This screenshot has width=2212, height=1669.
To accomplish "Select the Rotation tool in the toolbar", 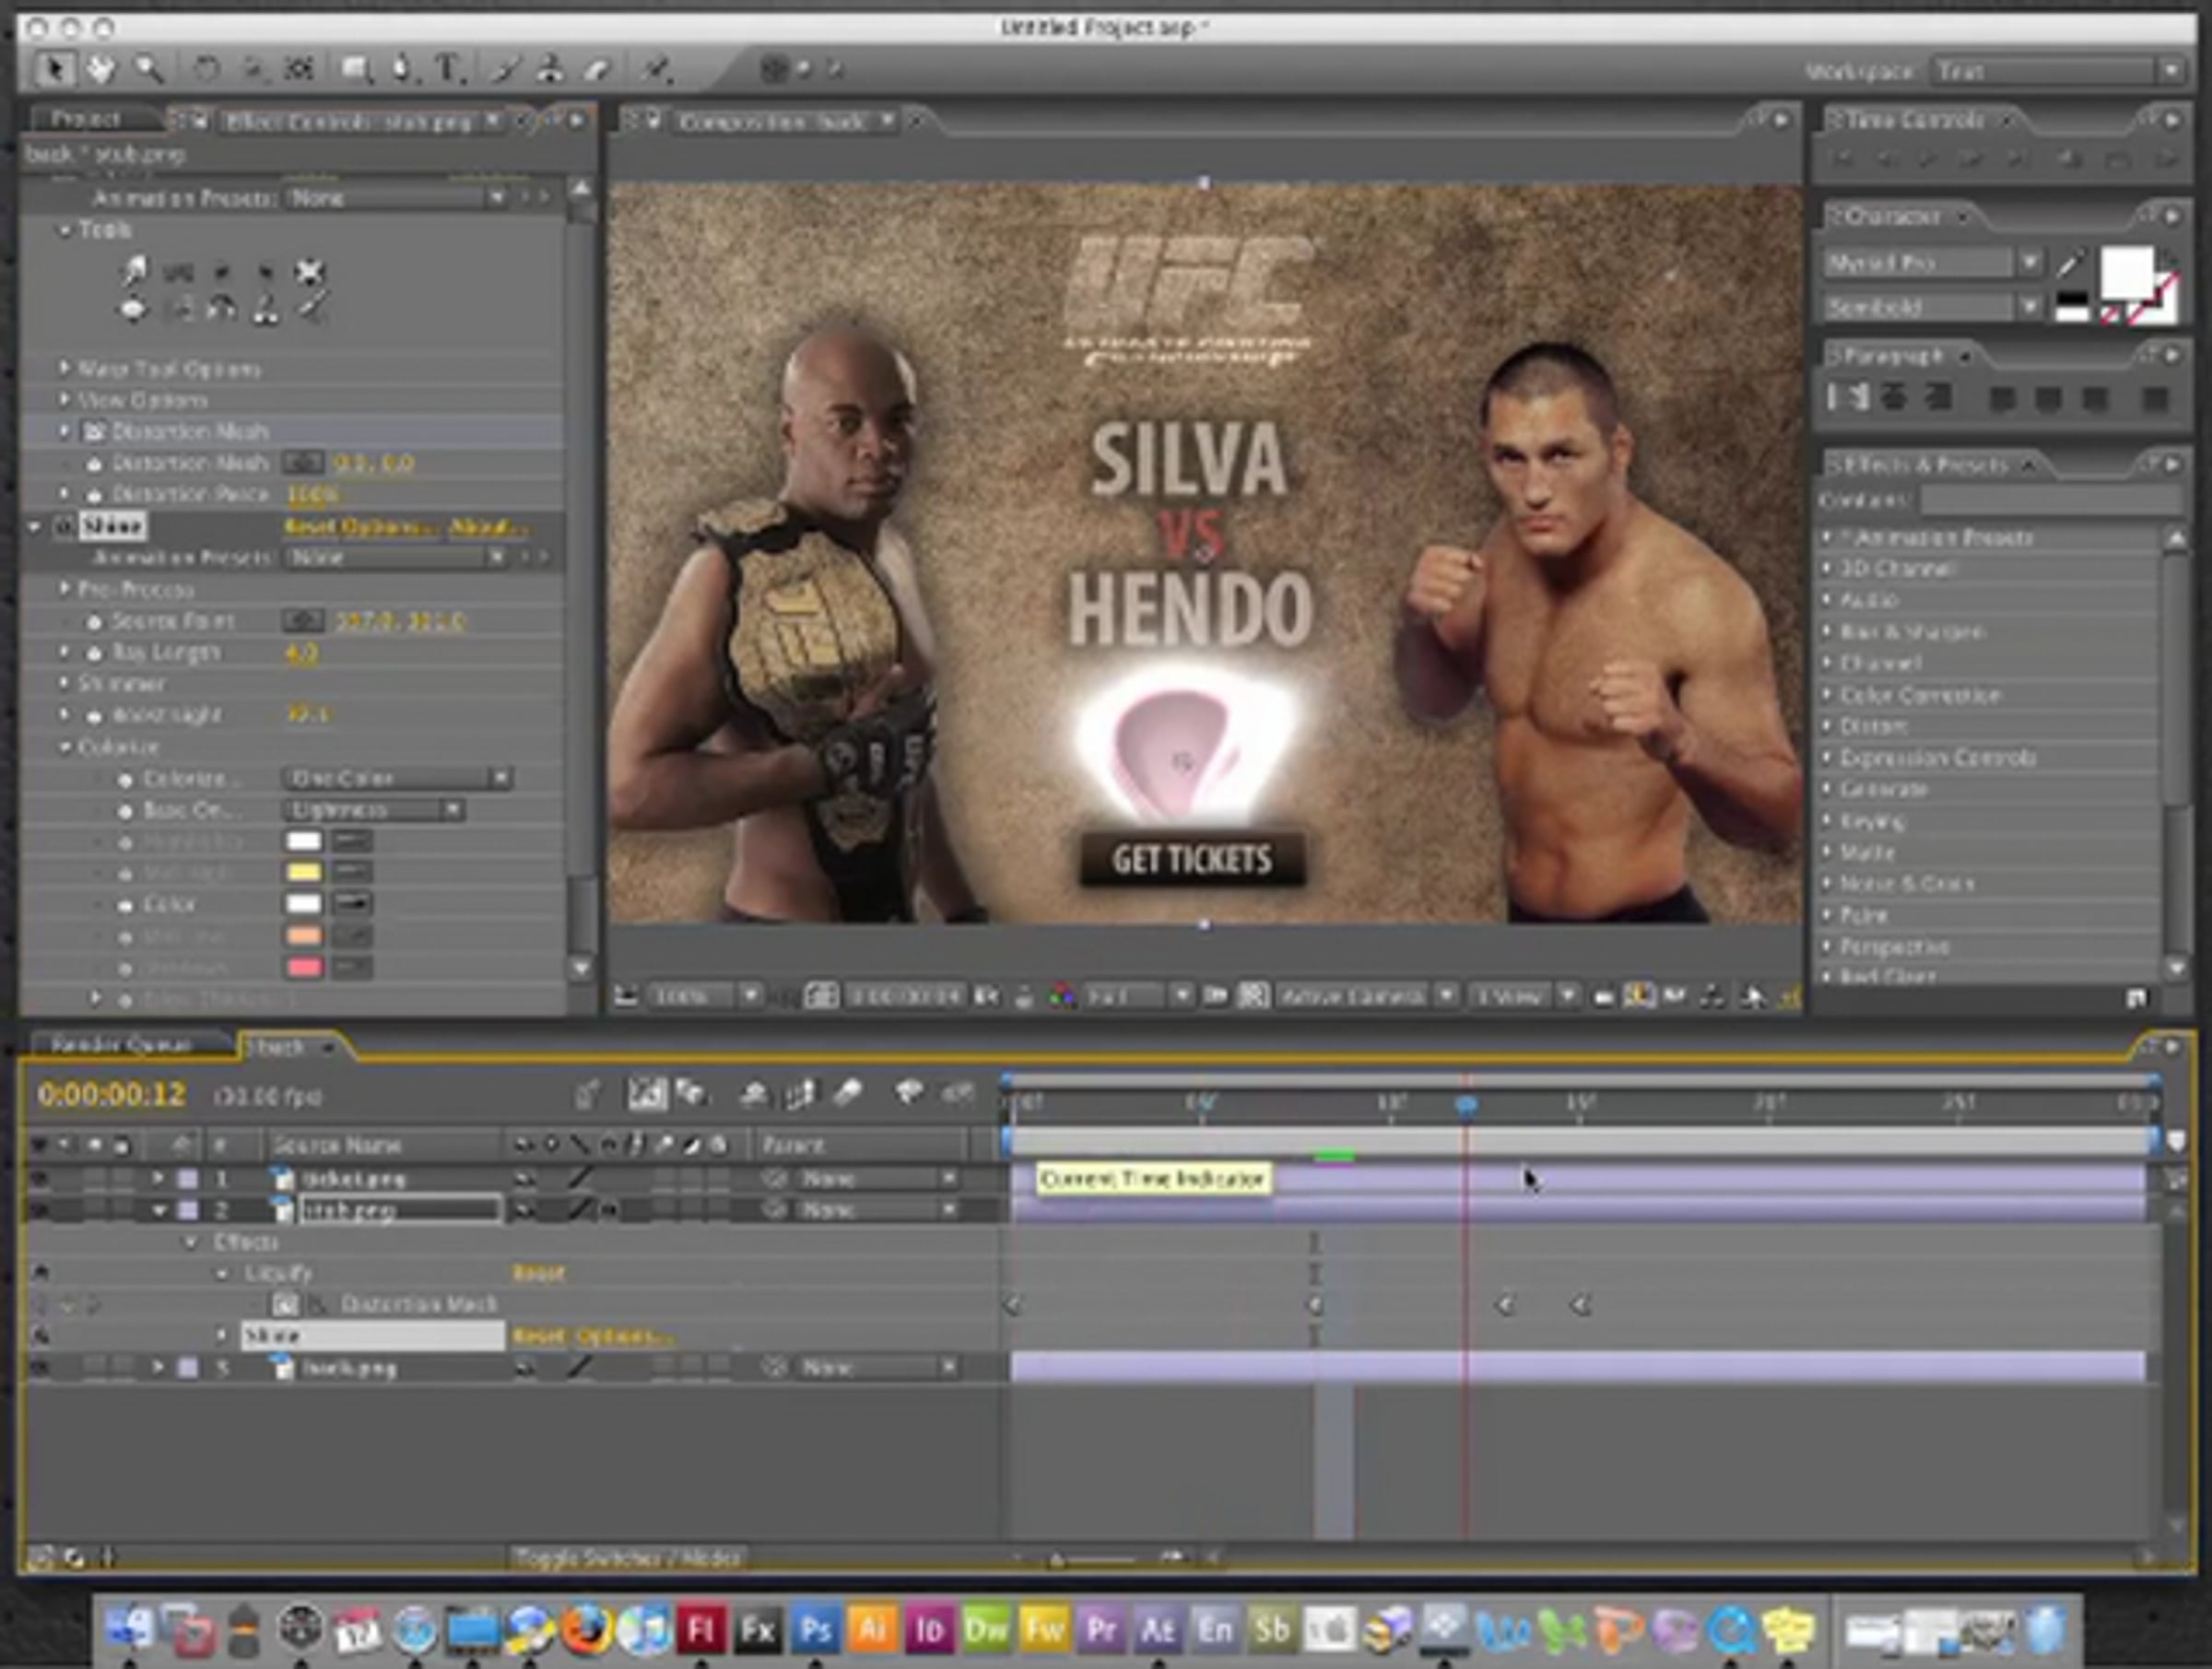I will click(x=206, y=69).
